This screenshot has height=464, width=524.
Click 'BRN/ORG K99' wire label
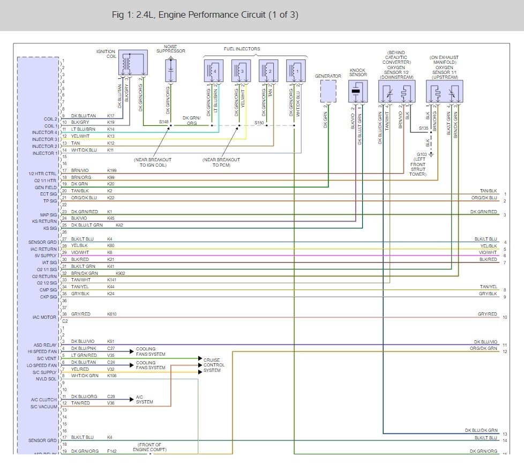click(x=93, y=177)
